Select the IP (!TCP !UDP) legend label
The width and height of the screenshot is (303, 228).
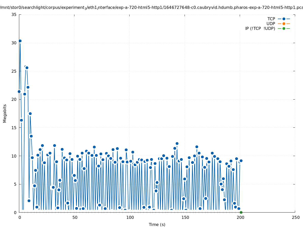pyautogui.click(x=260, y=28)
